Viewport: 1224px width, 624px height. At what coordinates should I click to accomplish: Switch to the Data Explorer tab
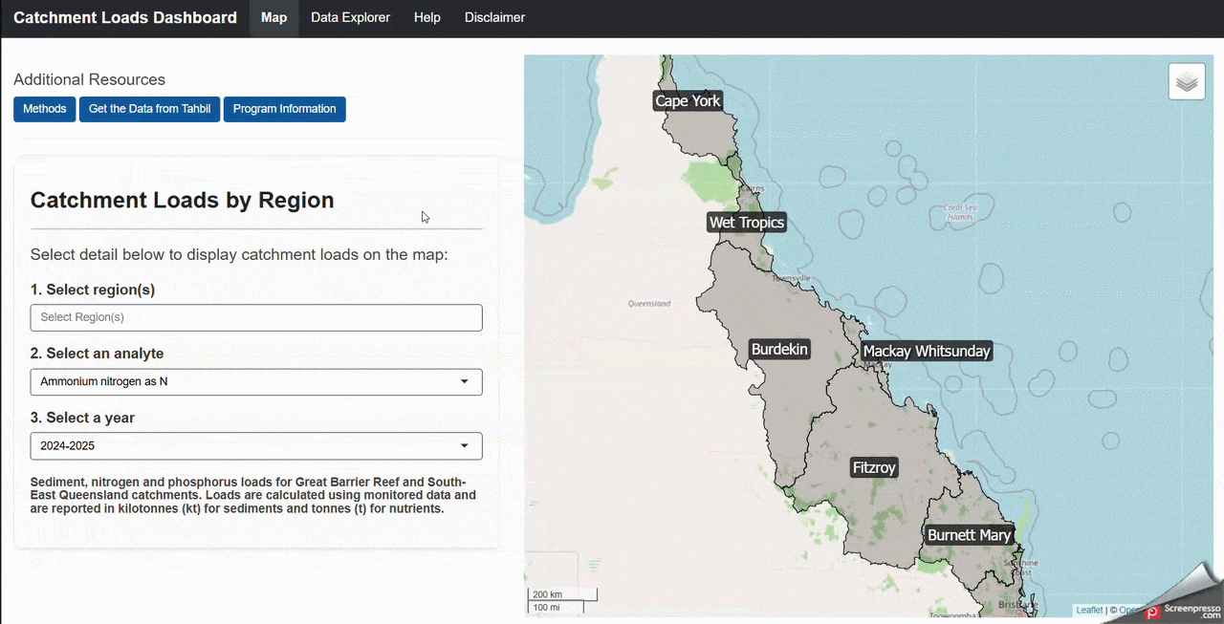point(350,18)
